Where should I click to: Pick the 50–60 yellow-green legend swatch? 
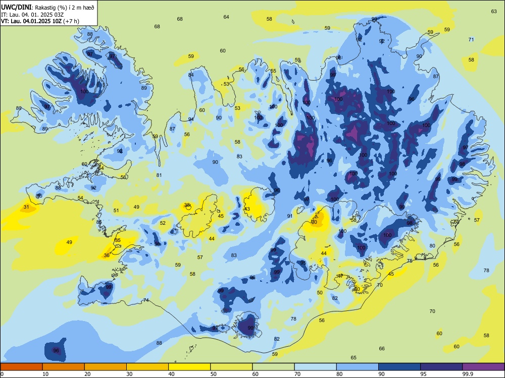tap(231, 367)
